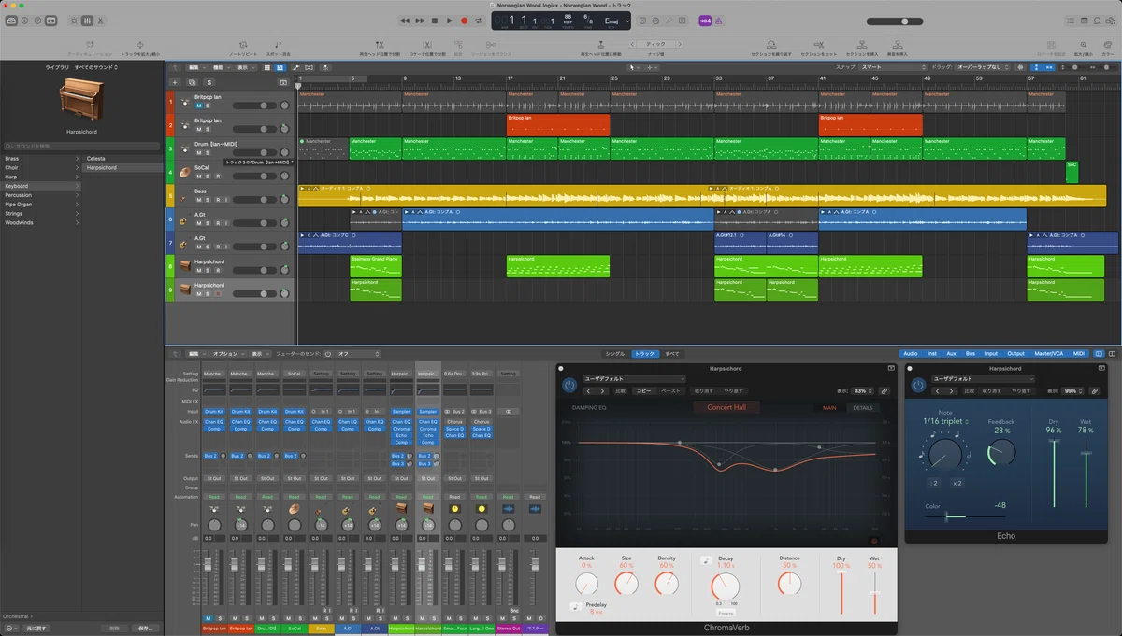Open the Drag (ドラッグ) overlap dropdown

coord(982,67)
